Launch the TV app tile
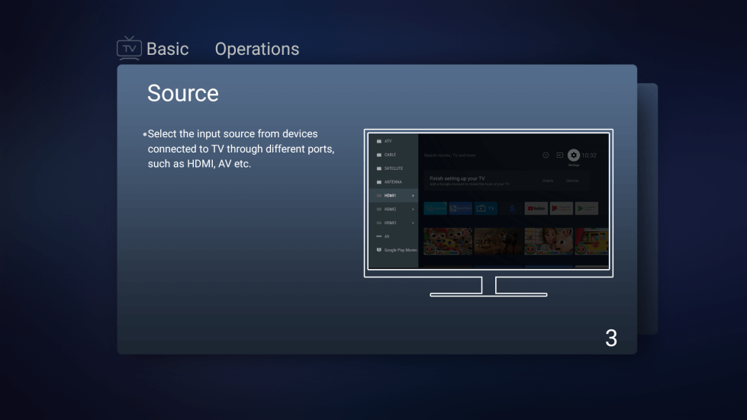 [486, 208]
